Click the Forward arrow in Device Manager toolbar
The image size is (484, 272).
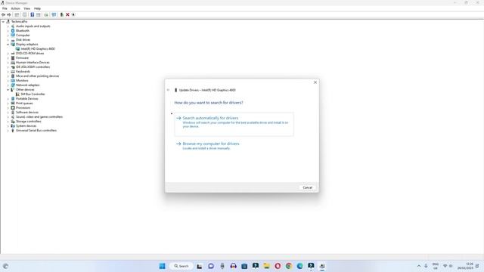9,15
